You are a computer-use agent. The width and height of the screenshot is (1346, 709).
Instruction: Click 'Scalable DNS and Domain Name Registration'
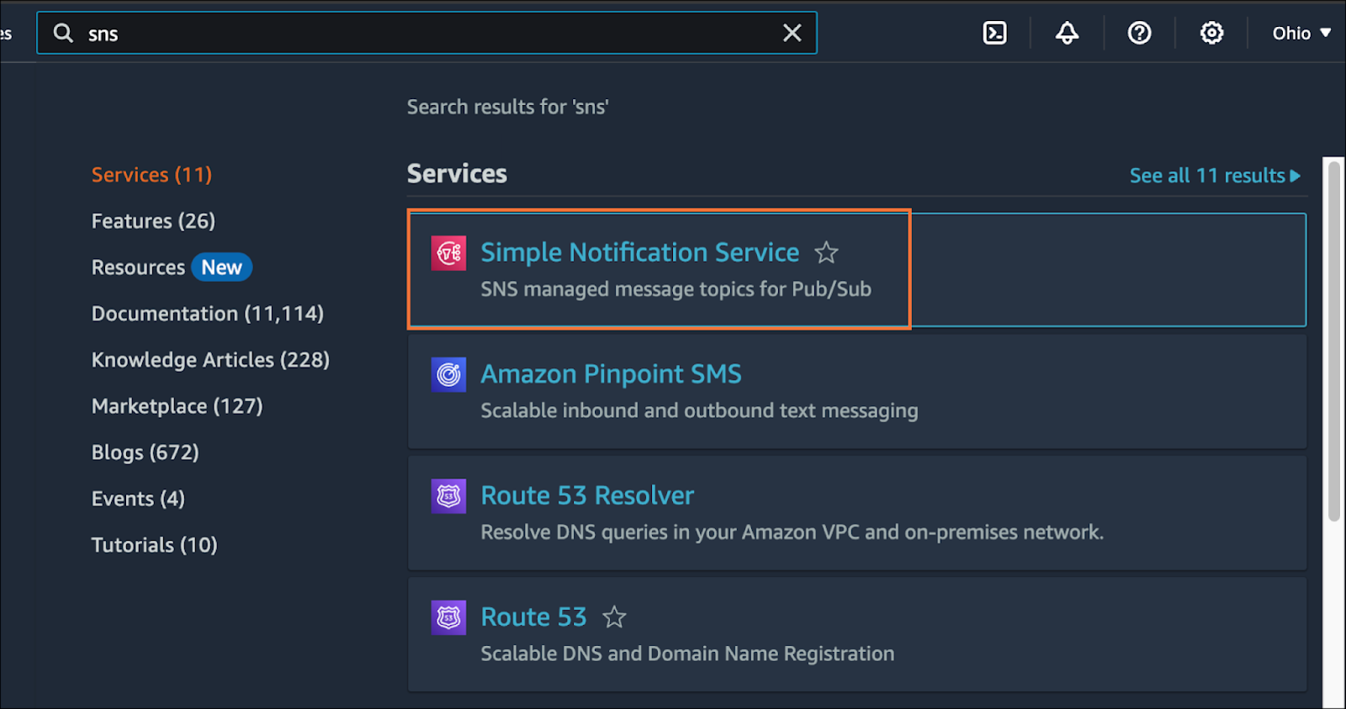[x=687, y=653]
